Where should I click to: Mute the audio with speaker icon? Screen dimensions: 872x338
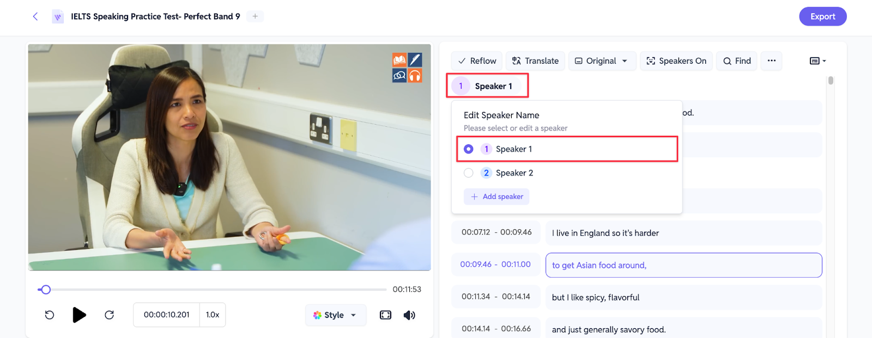pyautogui.click(x=409, y=315)
